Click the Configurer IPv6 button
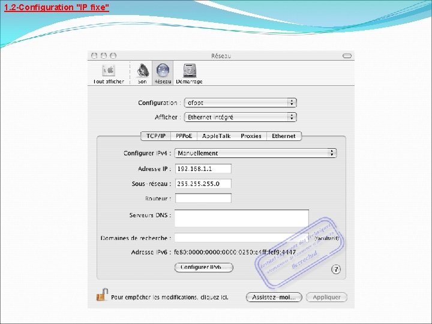This screenshot has height=324, width=432. (x=204, y=267)
